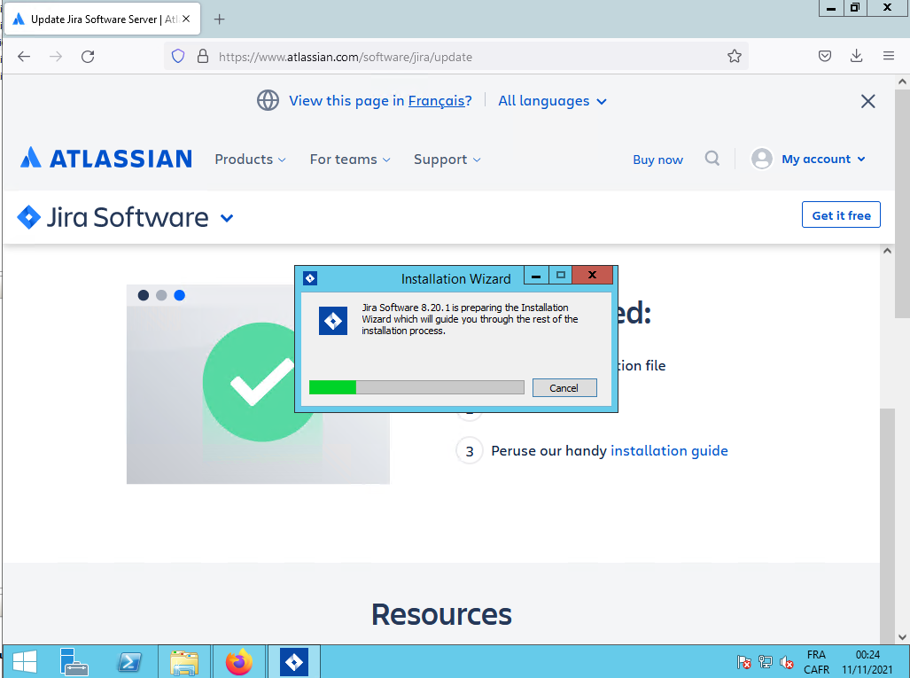Click the address bar URL field
The height and width of the screenshot is (678, 910).
coord(456,57)
